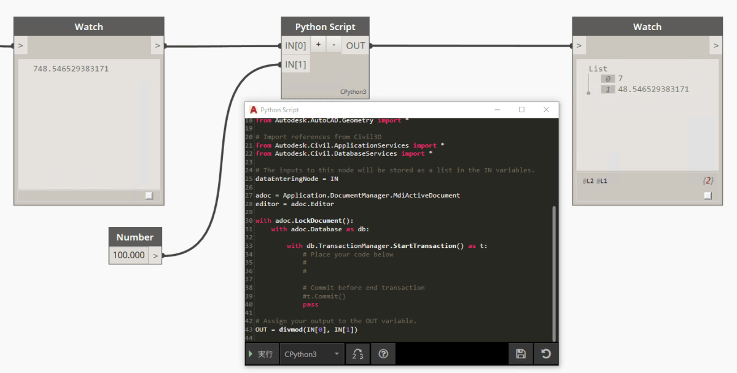The width and height of the screenshot is (737, 373).
Task: Save the Python script with floppy icon
Action: (520, 354)
